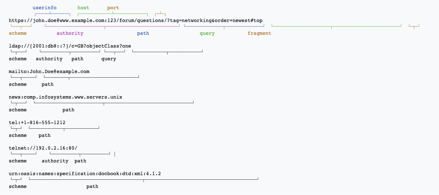
Task: Click the green 'host' label
Action: (83, 7)
